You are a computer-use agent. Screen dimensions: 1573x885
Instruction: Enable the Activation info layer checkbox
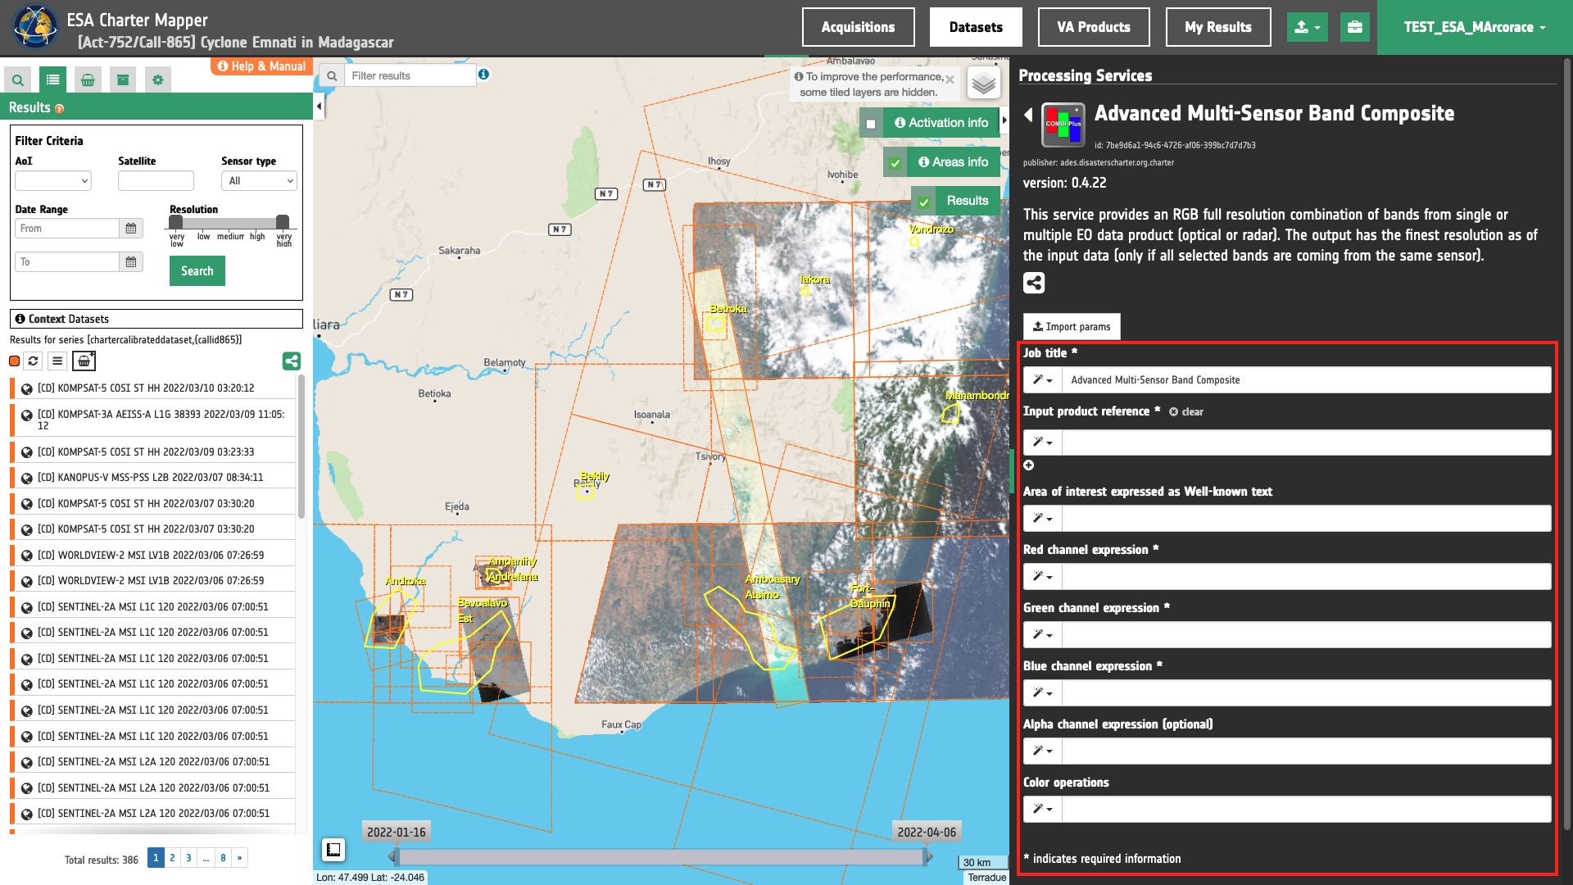click(871, 125)
